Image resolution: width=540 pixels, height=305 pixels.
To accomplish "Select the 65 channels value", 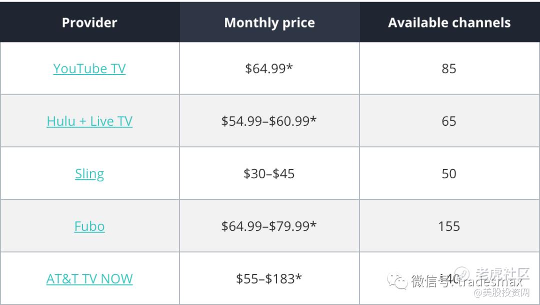I will coord(449,121).
